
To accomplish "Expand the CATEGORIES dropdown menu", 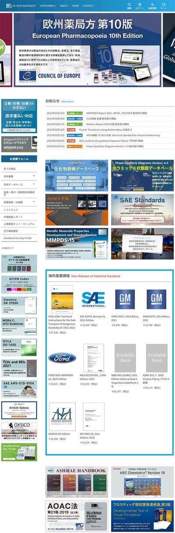I will pyautogui.click(x=48, y=6).
